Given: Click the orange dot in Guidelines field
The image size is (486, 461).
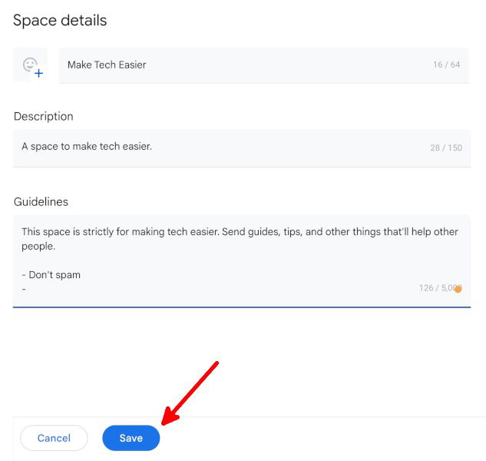Looking at the screenshot, I should click(458, 289).
